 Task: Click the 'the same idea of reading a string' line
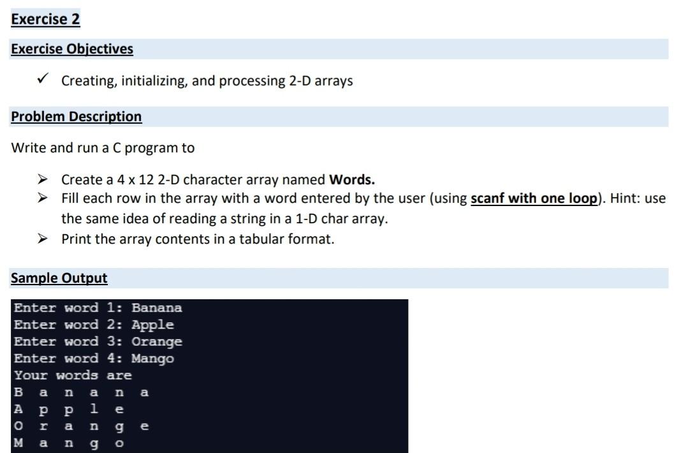[x=224, y=219]
